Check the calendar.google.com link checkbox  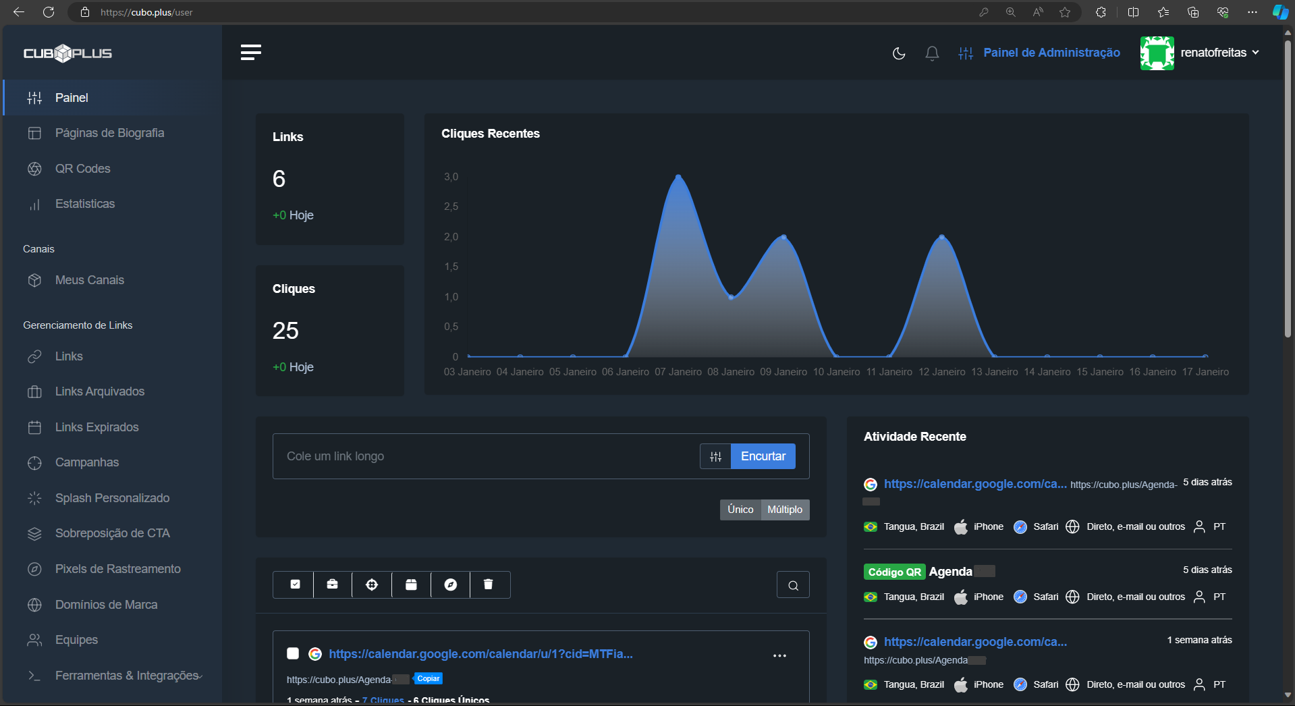point(293,653)
